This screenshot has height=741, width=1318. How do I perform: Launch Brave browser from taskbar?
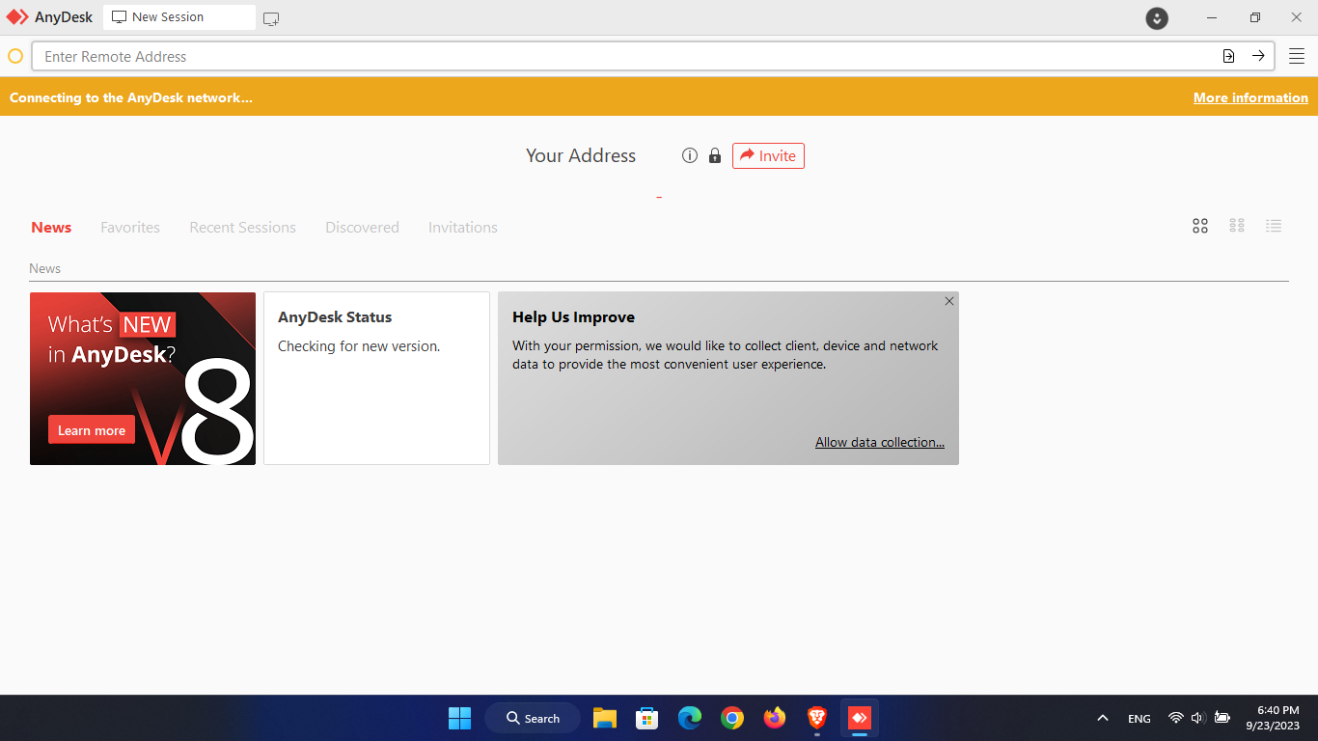tap(817, 718)
